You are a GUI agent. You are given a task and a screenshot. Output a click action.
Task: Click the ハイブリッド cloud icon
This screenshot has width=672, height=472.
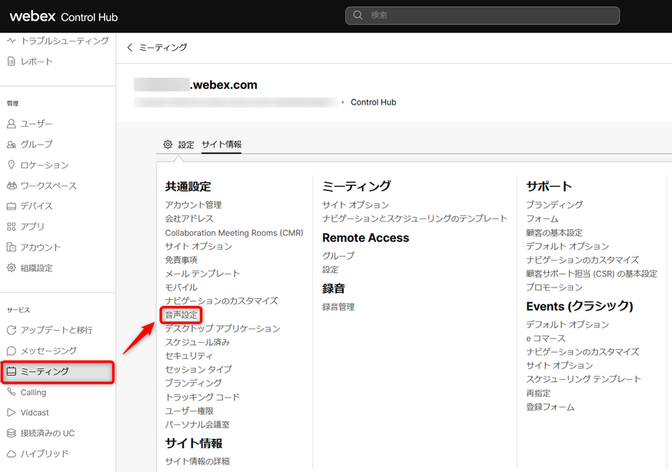(12, 454)
